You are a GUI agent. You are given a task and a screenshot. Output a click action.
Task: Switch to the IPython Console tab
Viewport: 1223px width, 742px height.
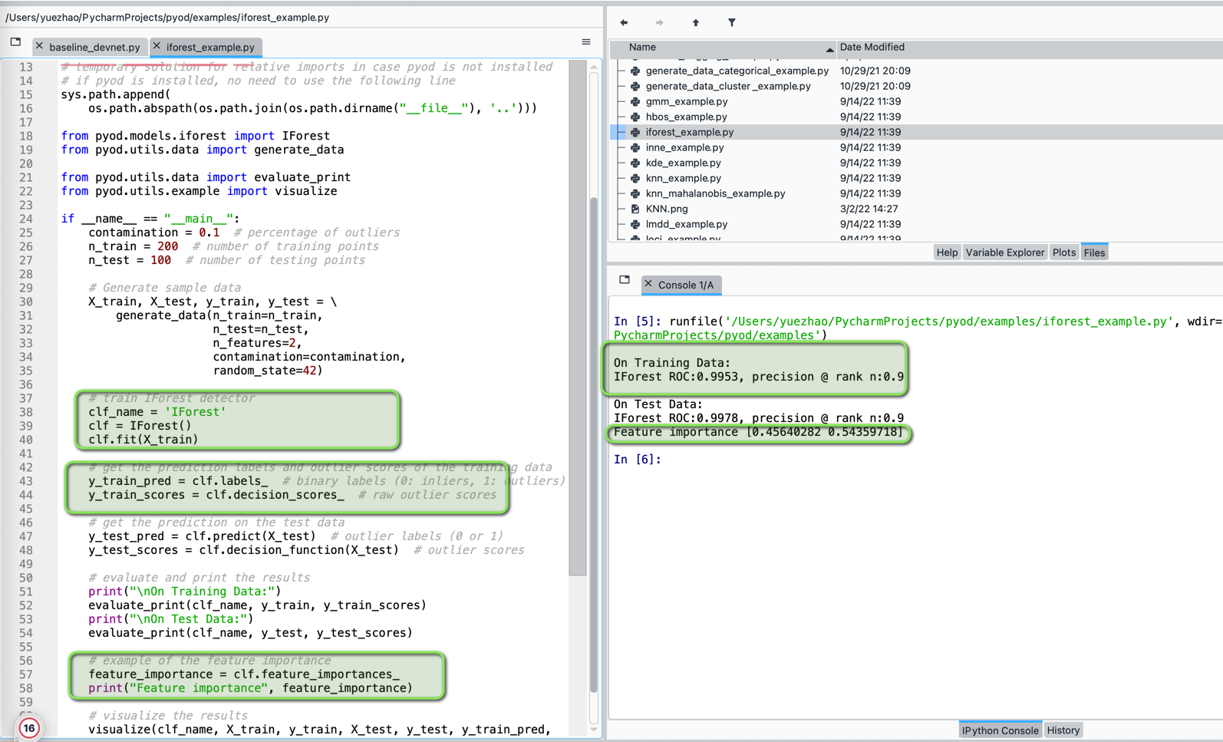(x=1000, y=730)
